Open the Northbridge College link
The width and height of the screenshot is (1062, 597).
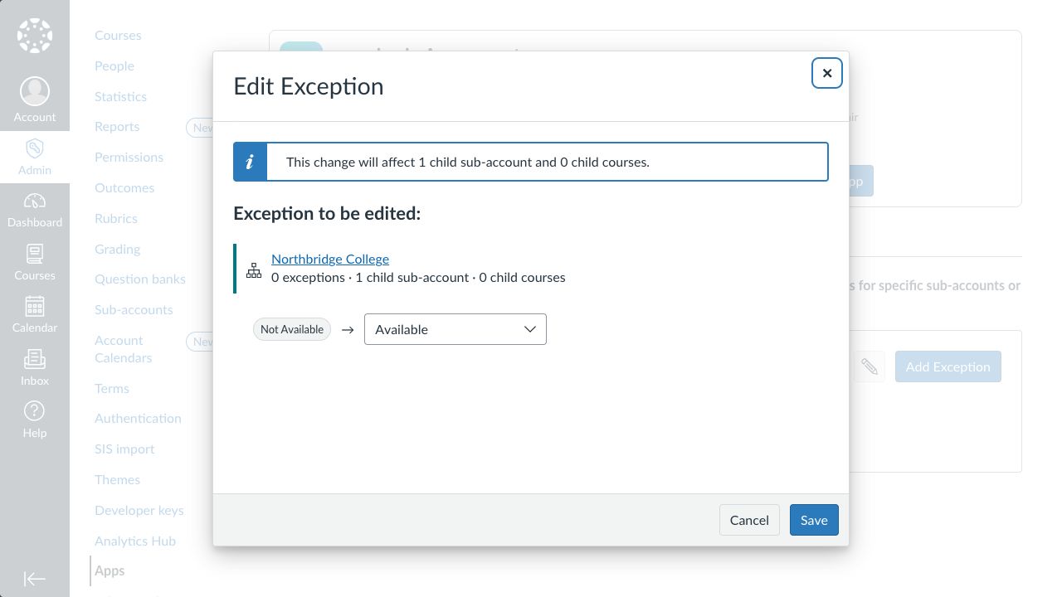coord(330,259)
